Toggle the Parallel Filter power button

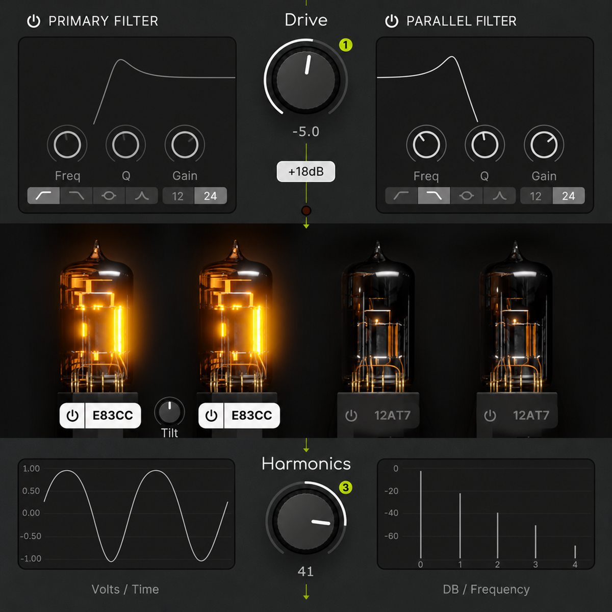pos(392,21)
